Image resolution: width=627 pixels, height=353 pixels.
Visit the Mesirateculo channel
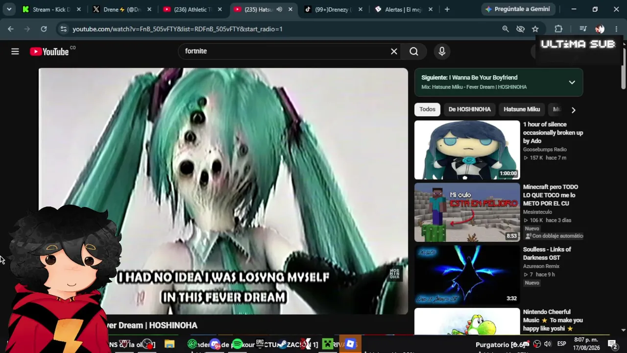[537, 212]
